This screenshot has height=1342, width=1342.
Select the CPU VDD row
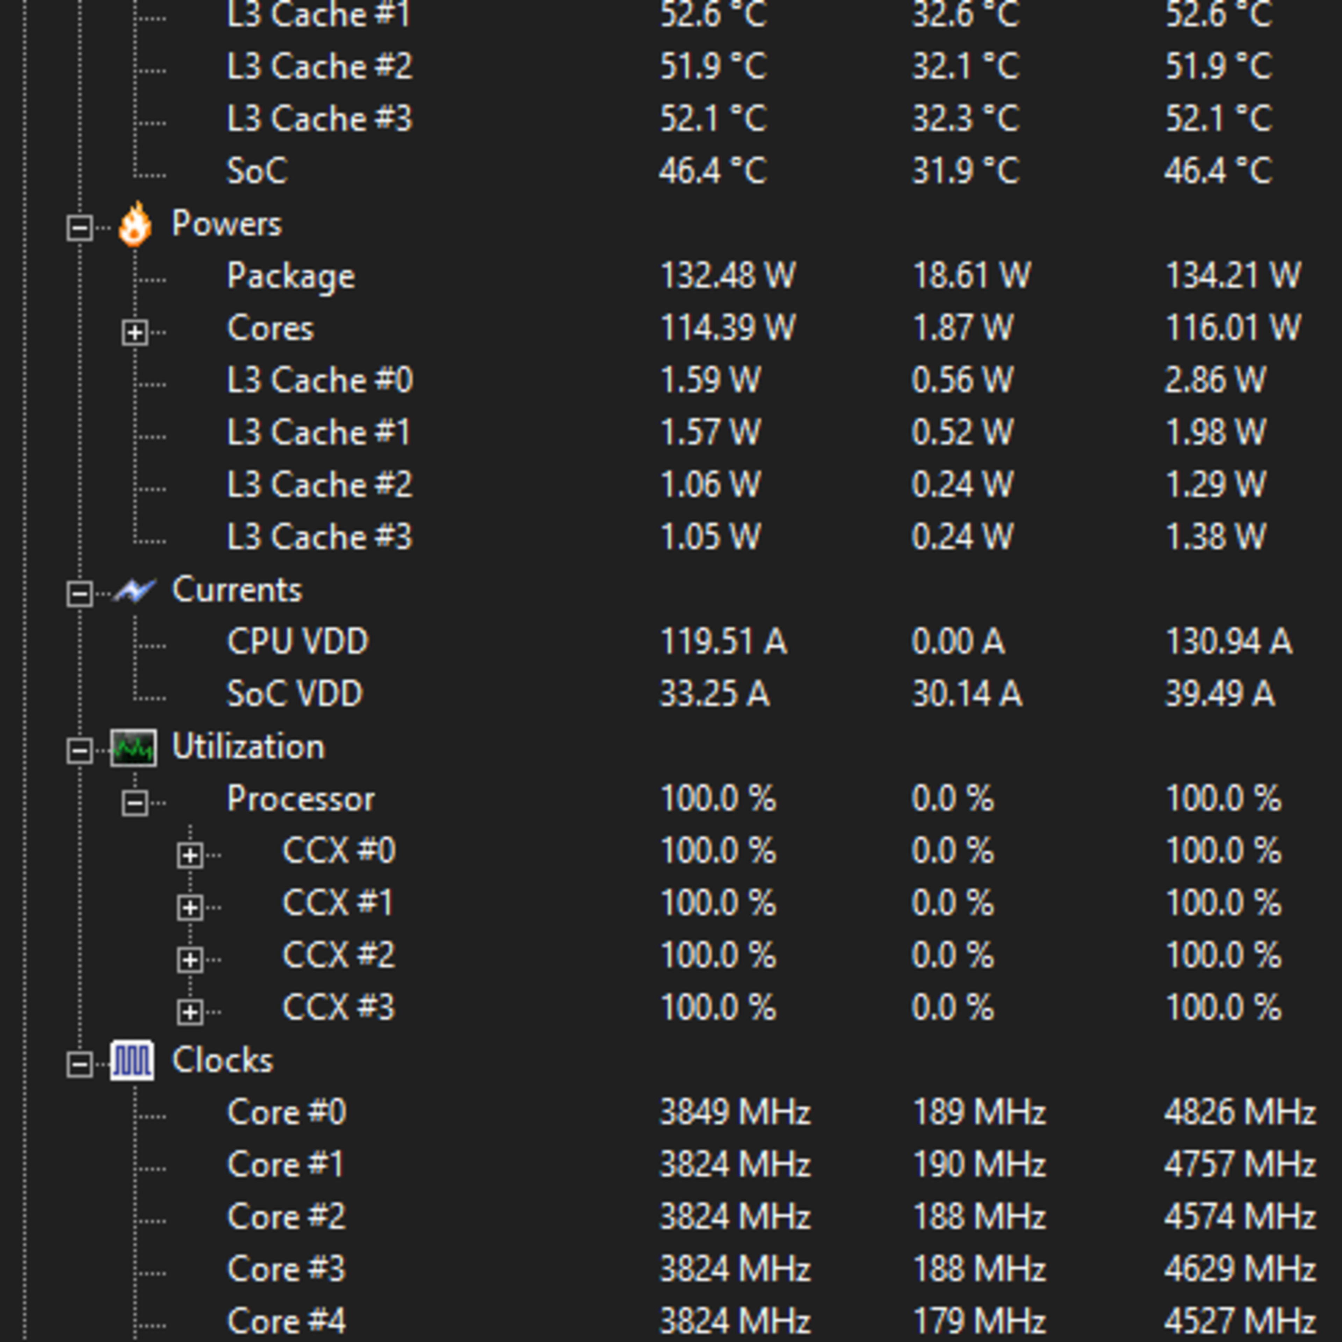[297, 641]
